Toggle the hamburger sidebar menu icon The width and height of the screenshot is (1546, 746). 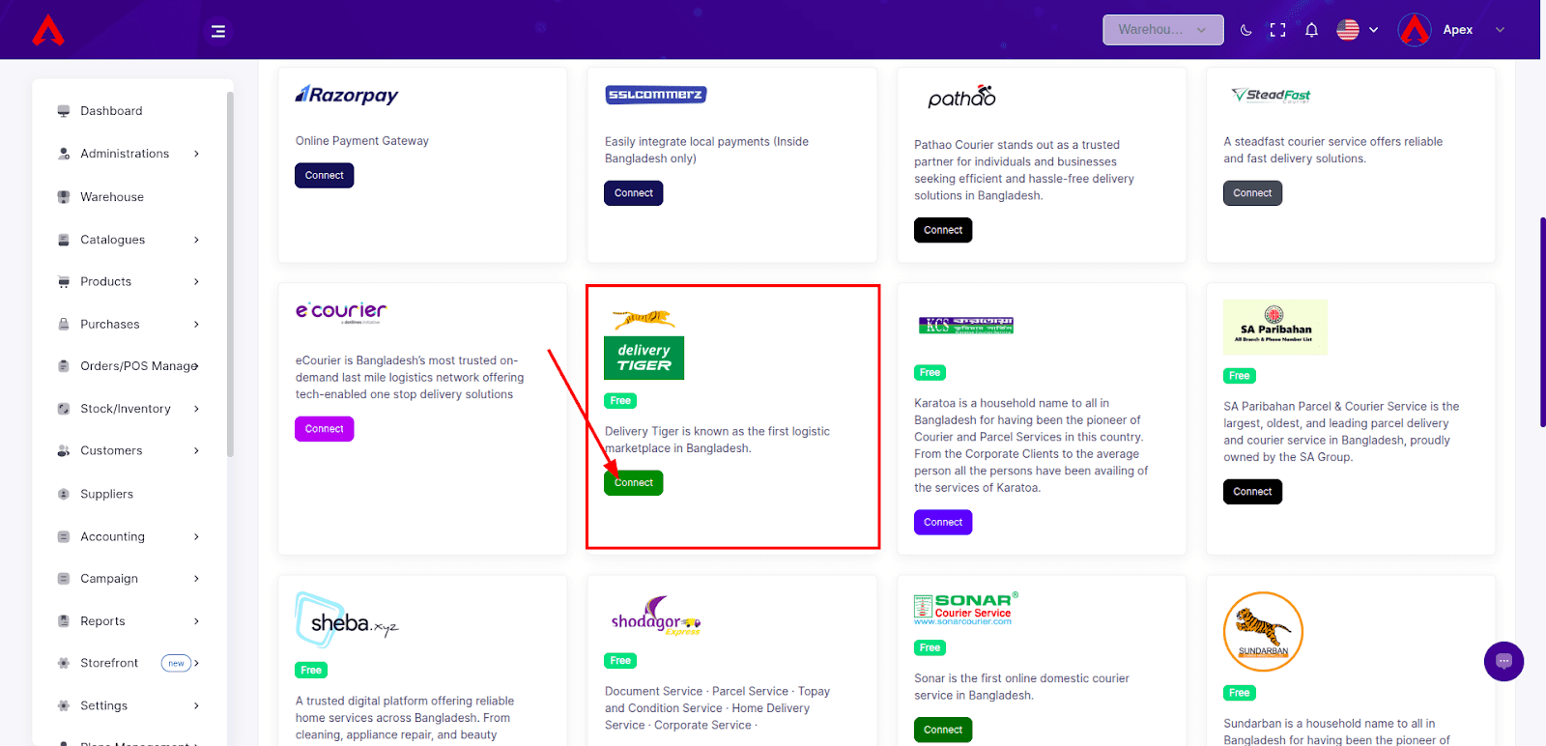tap(218, 32)
